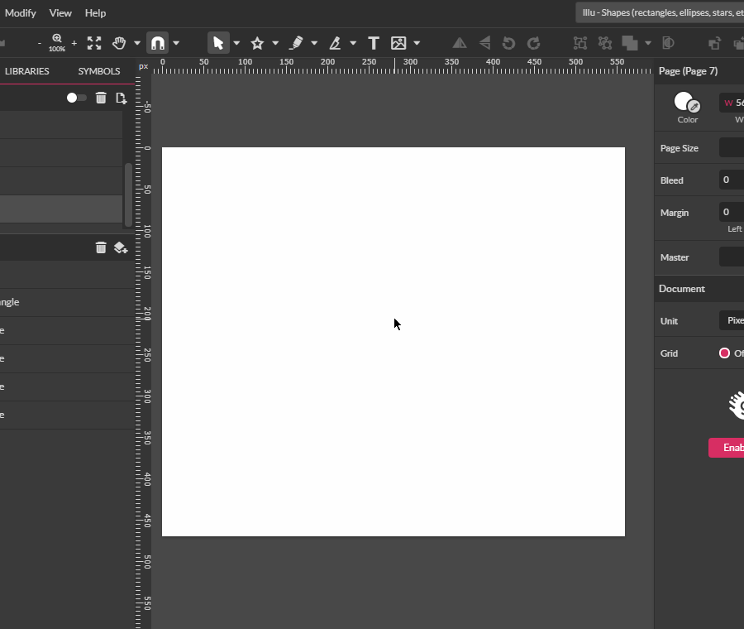Switch to the SYMBOLS tab
Screen dimensions: 744x629
(98, 71)
